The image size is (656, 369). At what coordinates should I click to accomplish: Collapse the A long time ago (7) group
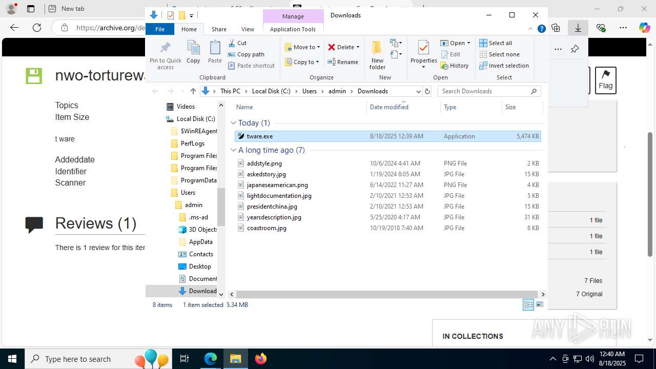point(234,150)
